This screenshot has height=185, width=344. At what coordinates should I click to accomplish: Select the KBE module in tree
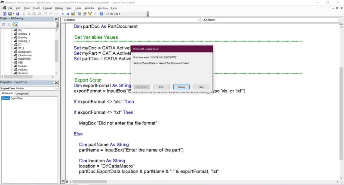[20, 62]
